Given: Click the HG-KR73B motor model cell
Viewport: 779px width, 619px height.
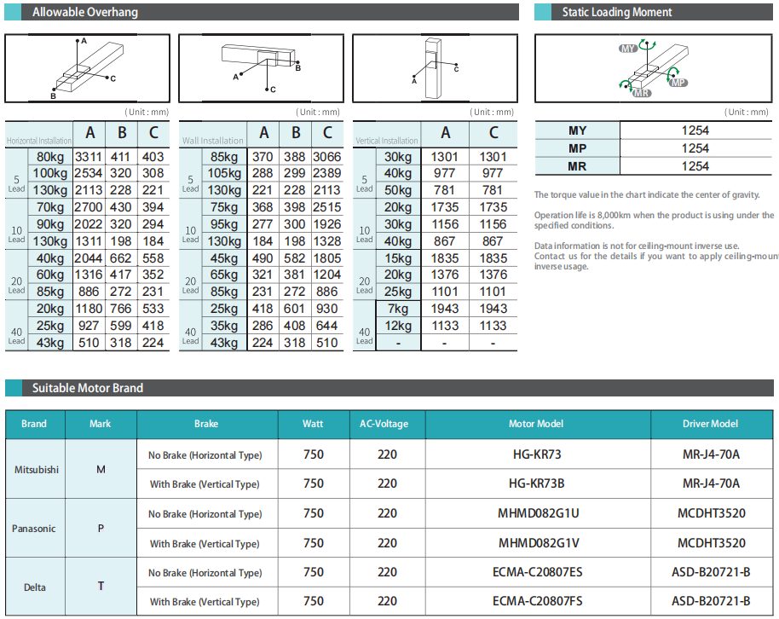Looking at the screenshot, I should tap(536, 483).
